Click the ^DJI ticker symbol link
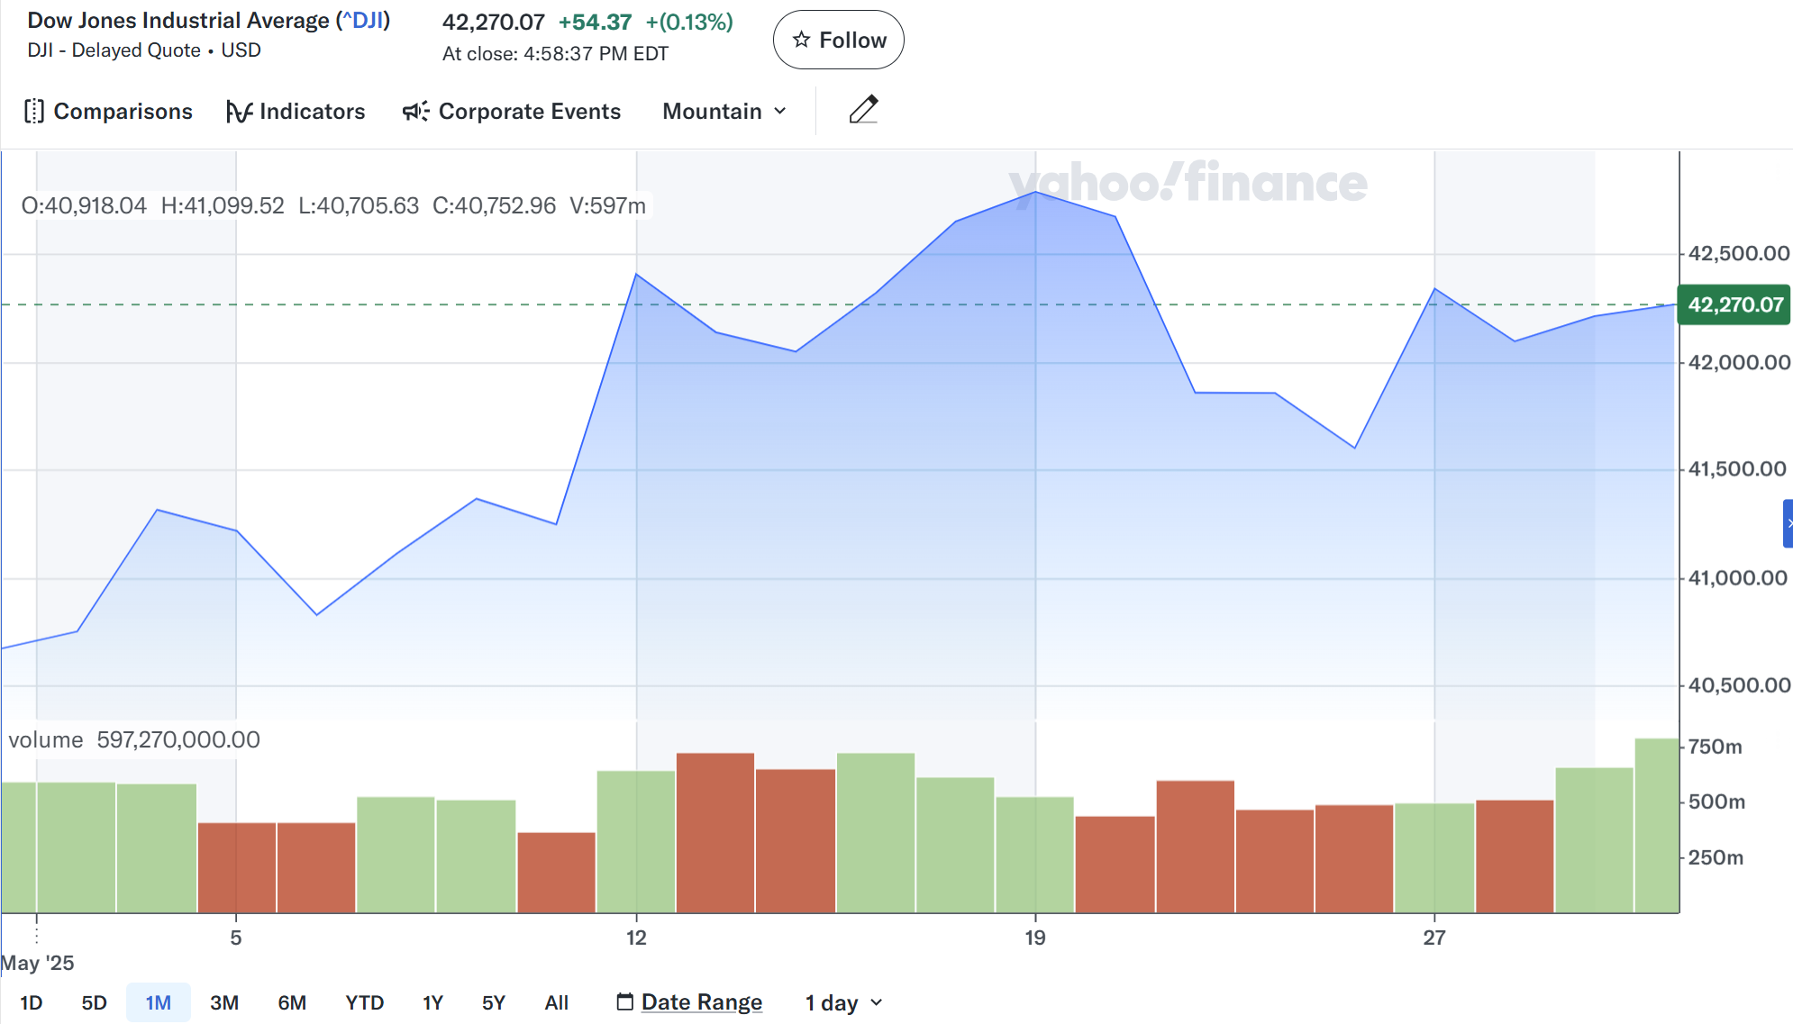Image resolution: width=1793 pixels, height=1024 pixels. click(364, 21)
